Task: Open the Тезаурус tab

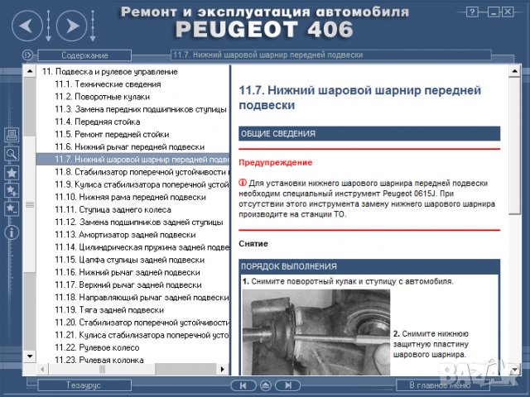Action: pos(84,385)
